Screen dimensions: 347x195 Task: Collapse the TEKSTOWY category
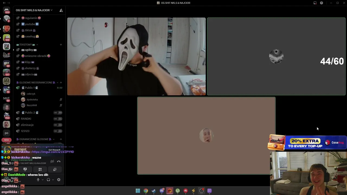[27, 45]
